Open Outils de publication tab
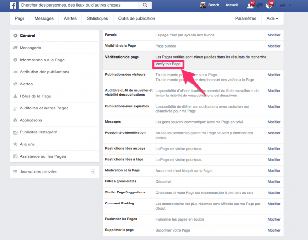 [x=137, y=19]
